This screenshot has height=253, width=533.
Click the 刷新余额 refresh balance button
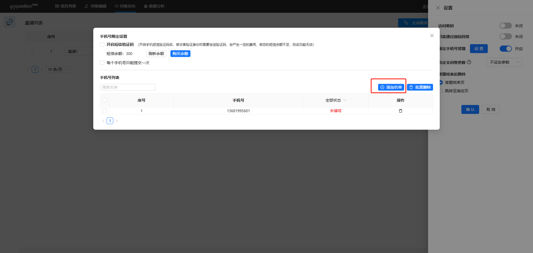coord(156,54)
